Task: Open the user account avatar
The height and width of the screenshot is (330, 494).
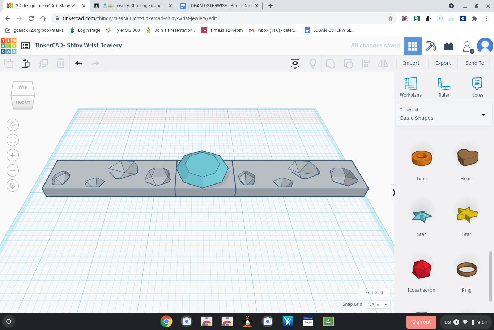Action: click(485, 46)
